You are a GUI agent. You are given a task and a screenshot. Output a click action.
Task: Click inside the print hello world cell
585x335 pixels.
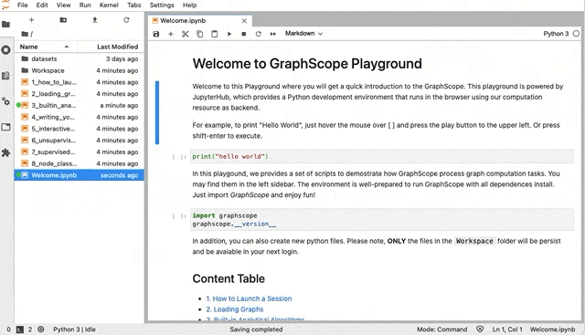[382, 156]
